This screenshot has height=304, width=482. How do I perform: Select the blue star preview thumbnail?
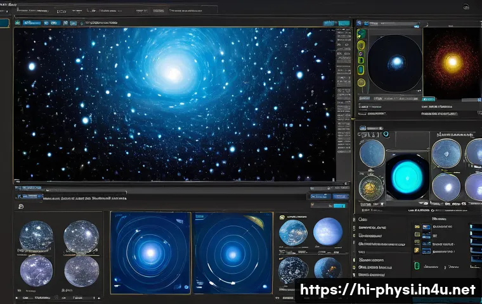coord(395,62)
